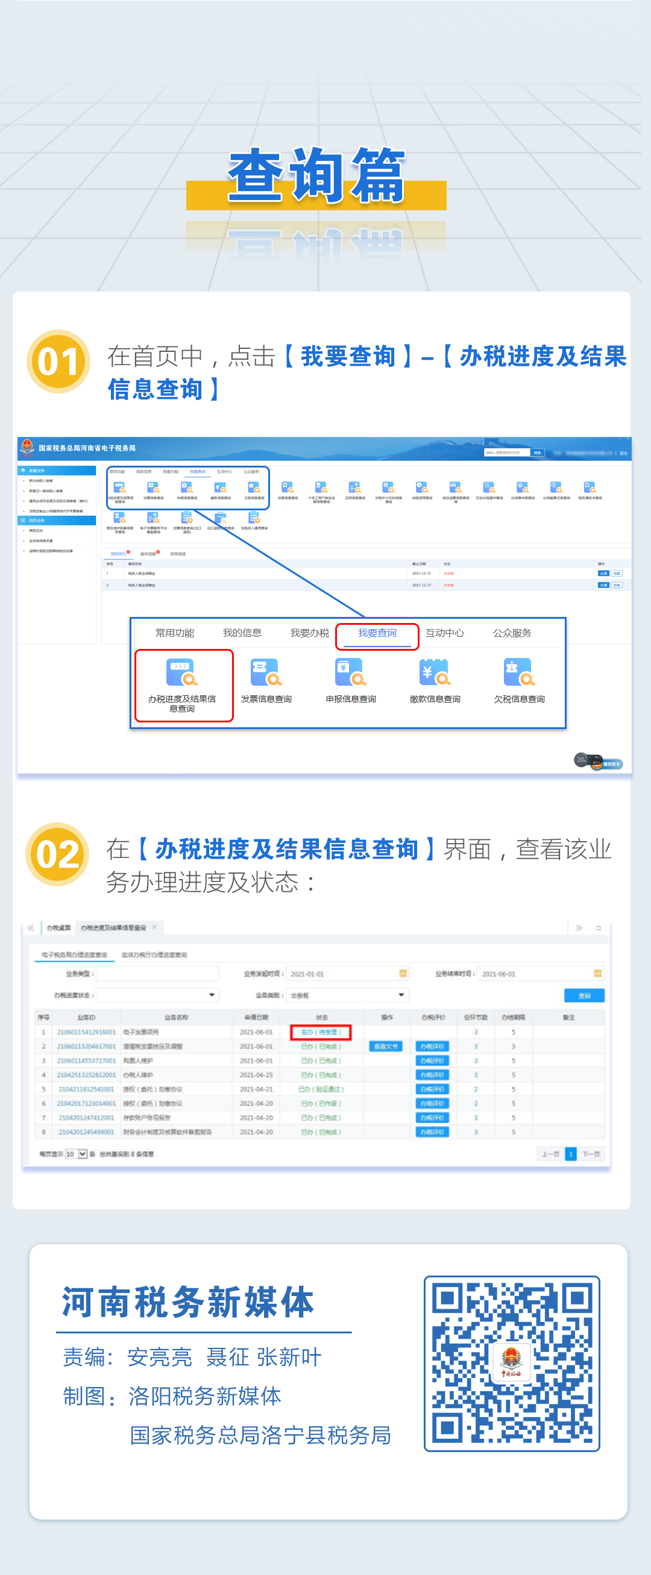This screenshot has width=651, height=1575.
Task: Click 办税评价 in the 购票人维护 row
Action: 432,1060
